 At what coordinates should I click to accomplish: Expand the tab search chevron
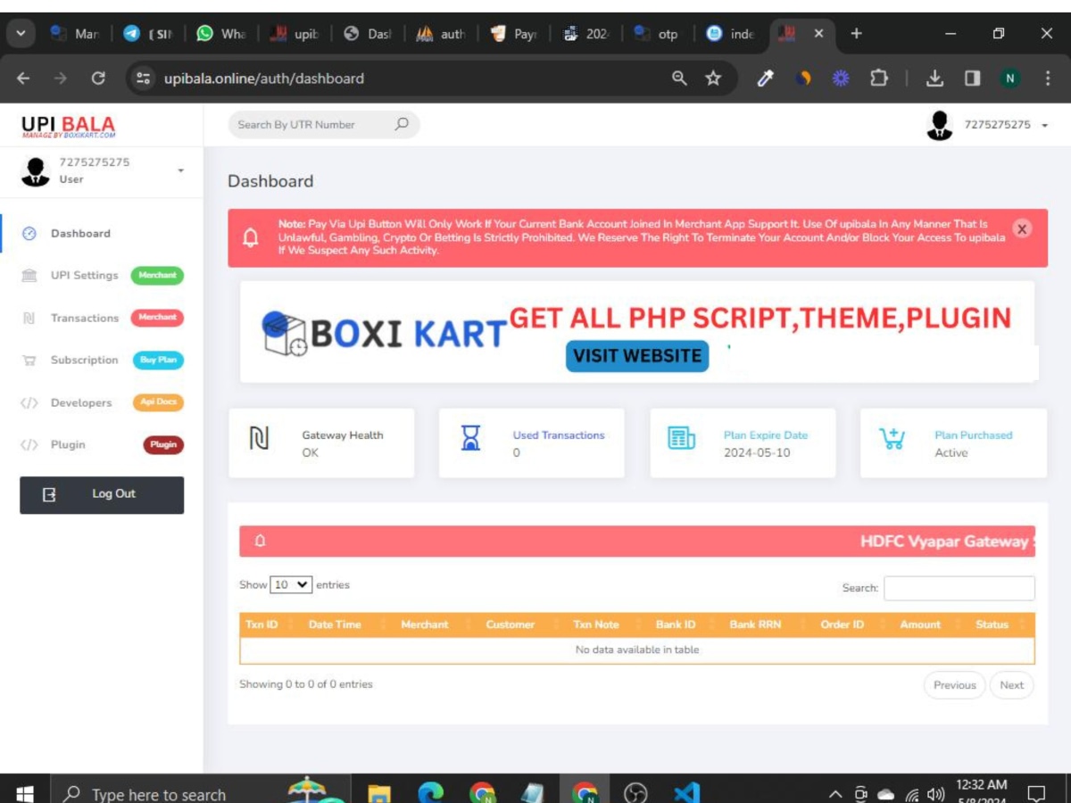[x=21, y=34]
